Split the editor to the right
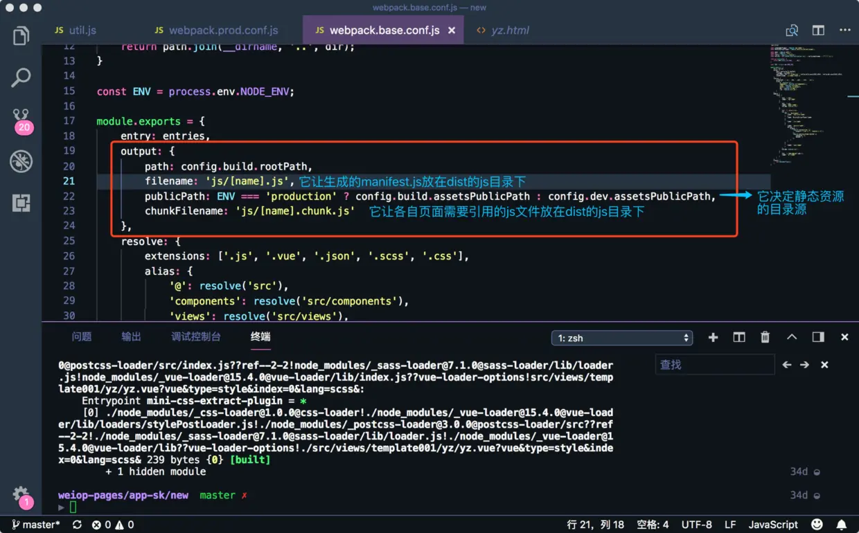The height and width of the screenshot is (533, 859). 818,30
